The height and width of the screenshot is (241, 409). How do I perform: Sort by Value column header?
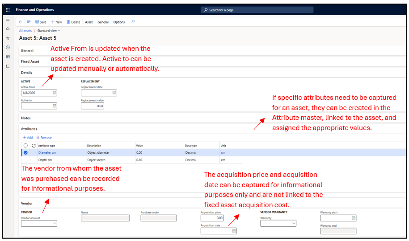[x=139, y=146]
